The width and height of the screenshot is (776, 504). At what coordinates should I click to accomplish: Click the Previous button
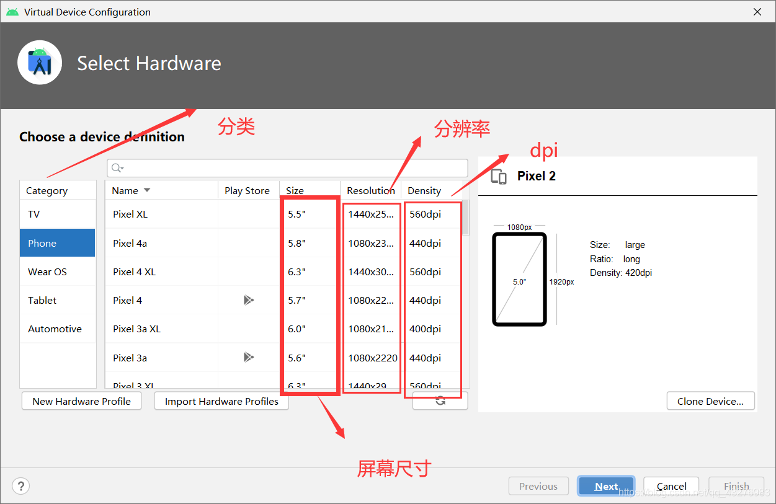point(538,486)
